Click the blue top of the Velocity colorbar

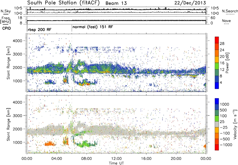(x=217, y=101)
